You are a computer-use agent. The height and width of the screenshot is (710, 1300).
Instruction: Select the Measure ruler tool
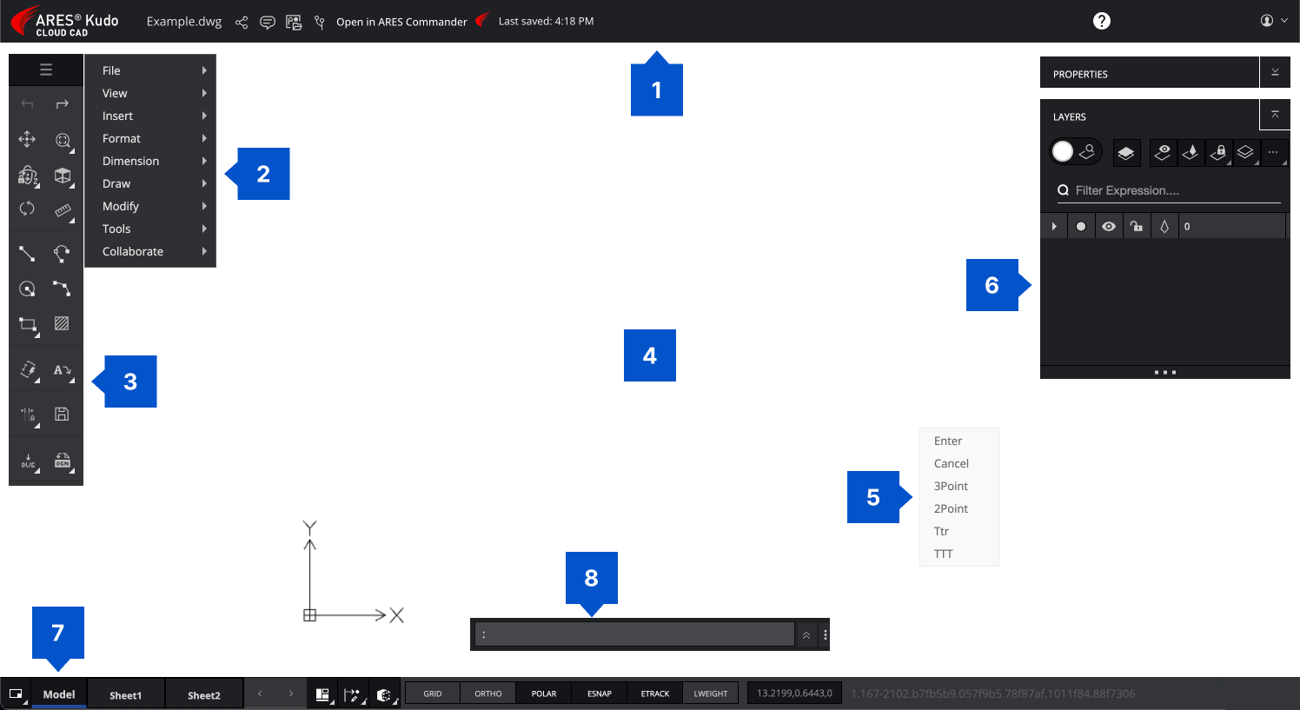pos(63,210)
